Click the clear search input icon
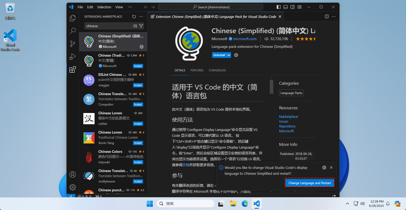Image resolution: width=406 pixels, height=210 pixels. 136,26
